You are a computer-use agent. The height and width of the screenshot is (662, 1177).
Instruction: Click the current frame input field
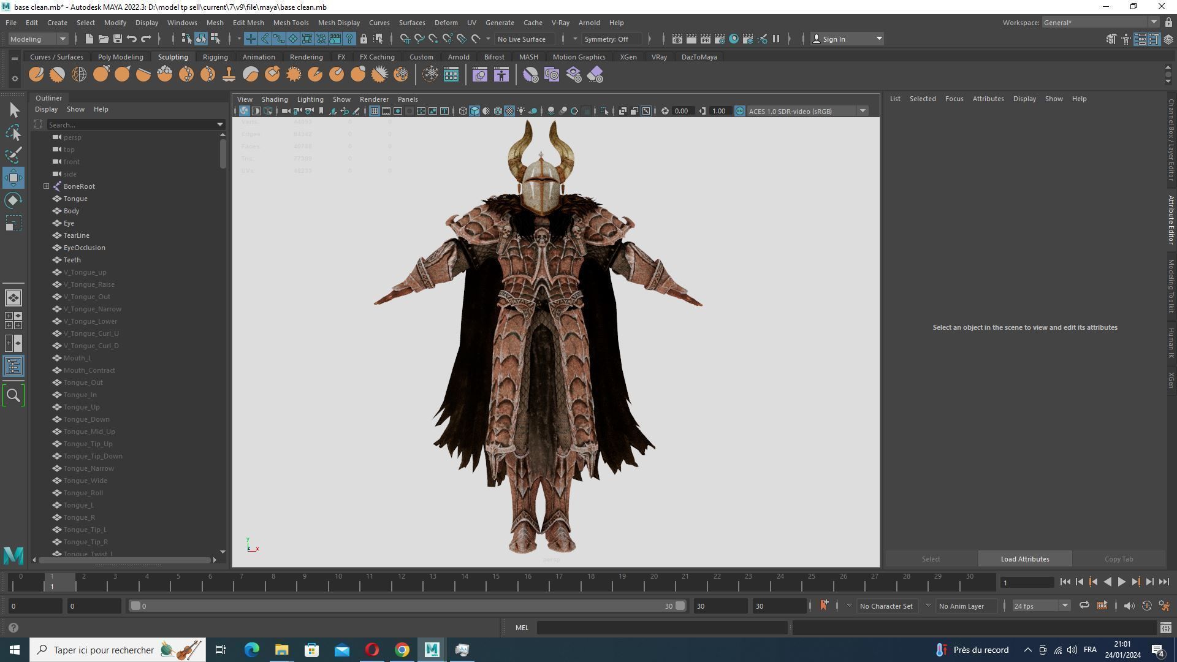click(1027, 582)
